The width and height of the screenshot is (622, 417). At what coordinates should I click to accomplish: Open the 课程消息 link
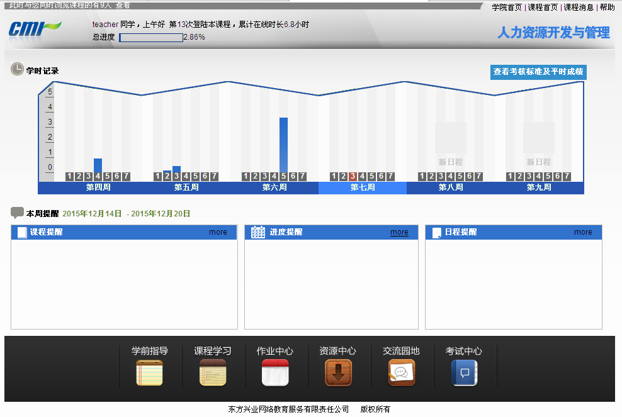pos(579,8)
